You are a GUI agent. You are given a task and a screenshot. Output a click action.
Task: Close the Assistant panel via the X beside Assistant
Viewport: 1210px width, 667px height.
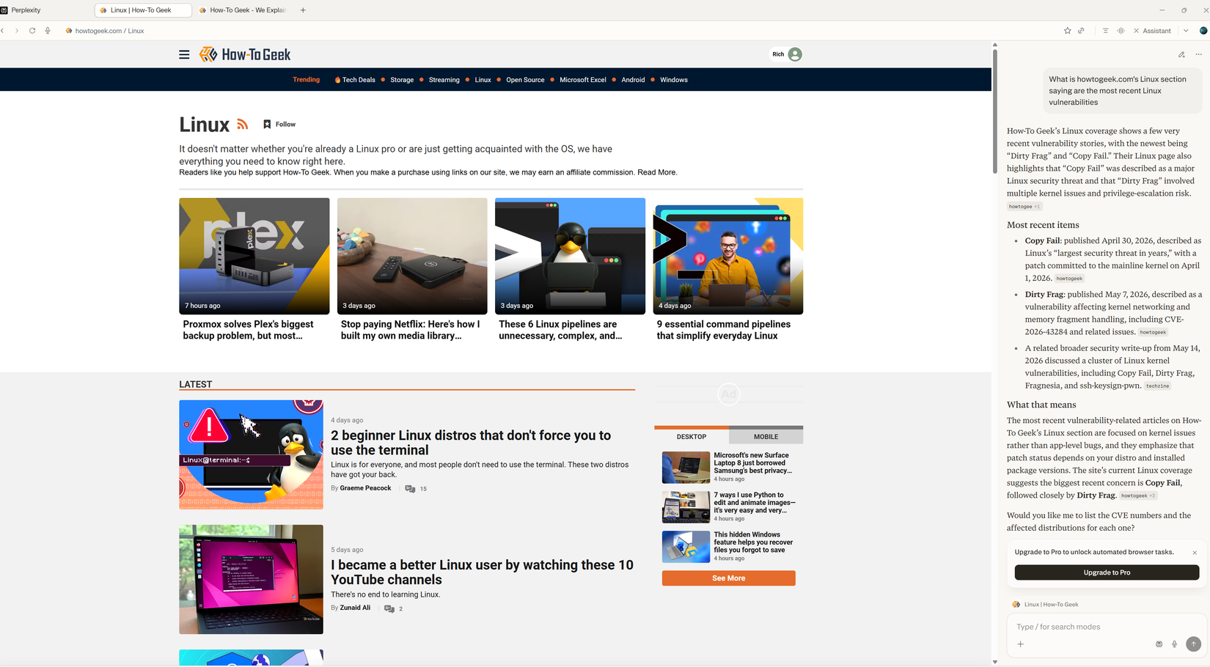(x=1136, y=31)
